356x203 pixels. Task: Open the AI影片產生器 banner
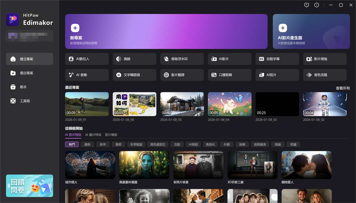click(x=311, y=31)
